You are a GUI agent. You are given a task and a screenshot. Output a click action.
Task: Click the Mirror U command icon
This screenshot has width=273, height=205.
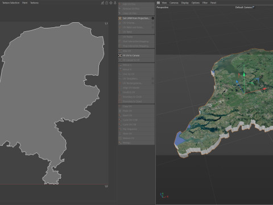(120, 65)
